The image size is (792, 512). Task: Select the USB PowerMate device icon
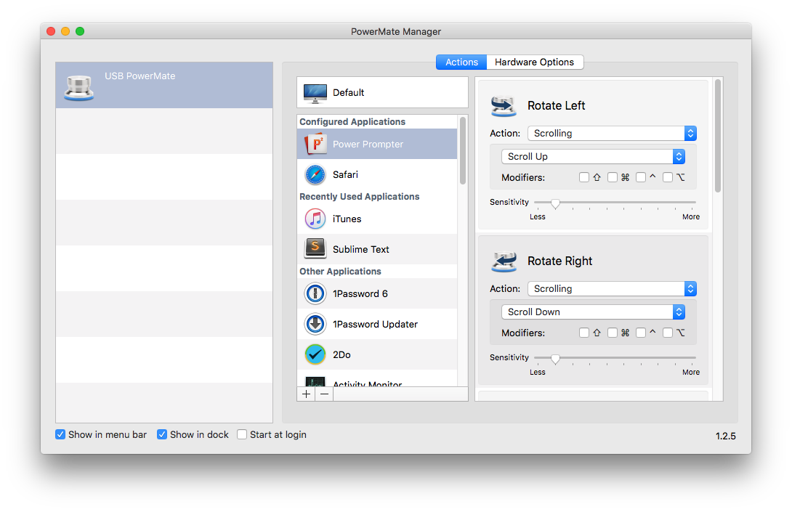coord(78,87)
